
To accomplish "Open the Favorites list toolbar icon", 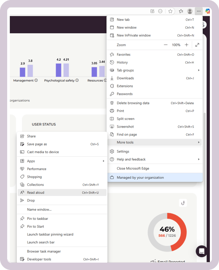I will tap(181, 11).
